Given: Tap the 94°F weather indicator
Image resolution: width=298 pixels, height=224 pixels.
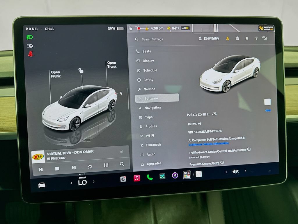Looking at the screenshot, I should point(173,28).
